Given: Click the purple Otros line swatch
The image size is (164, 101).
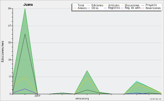Looking at the screenshot, I should click(x=89, y=8).
